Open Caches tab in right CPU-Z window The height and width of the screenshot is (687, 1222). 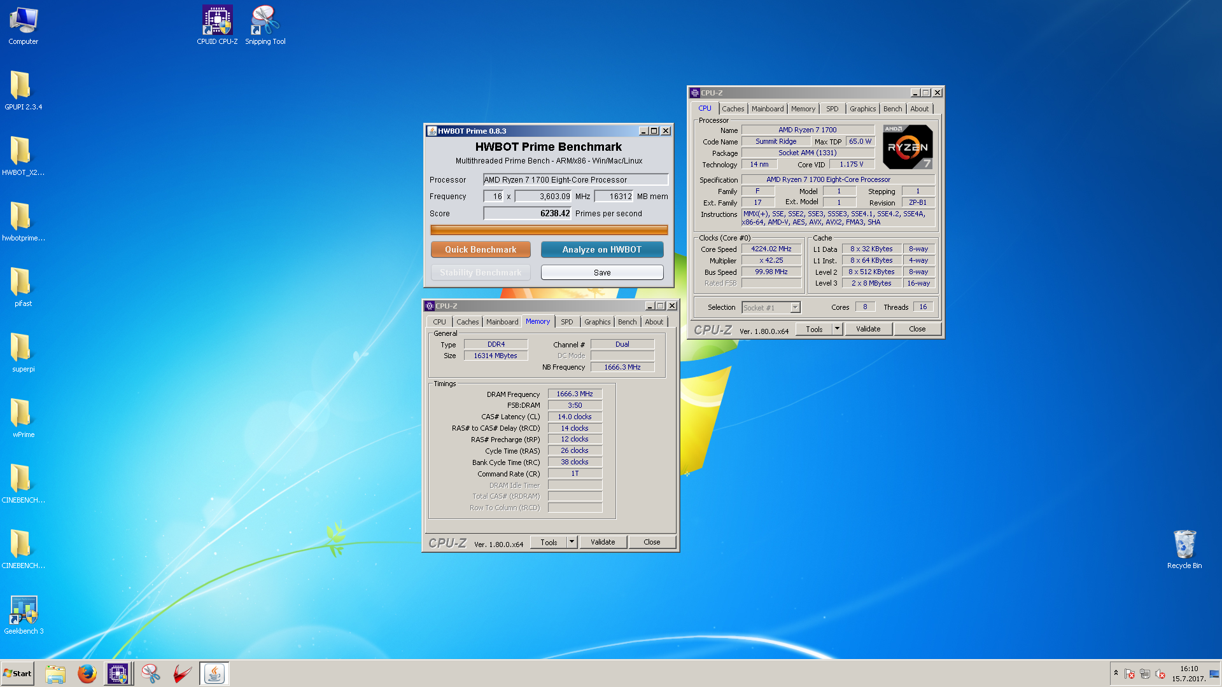click(x=733, y=109)
